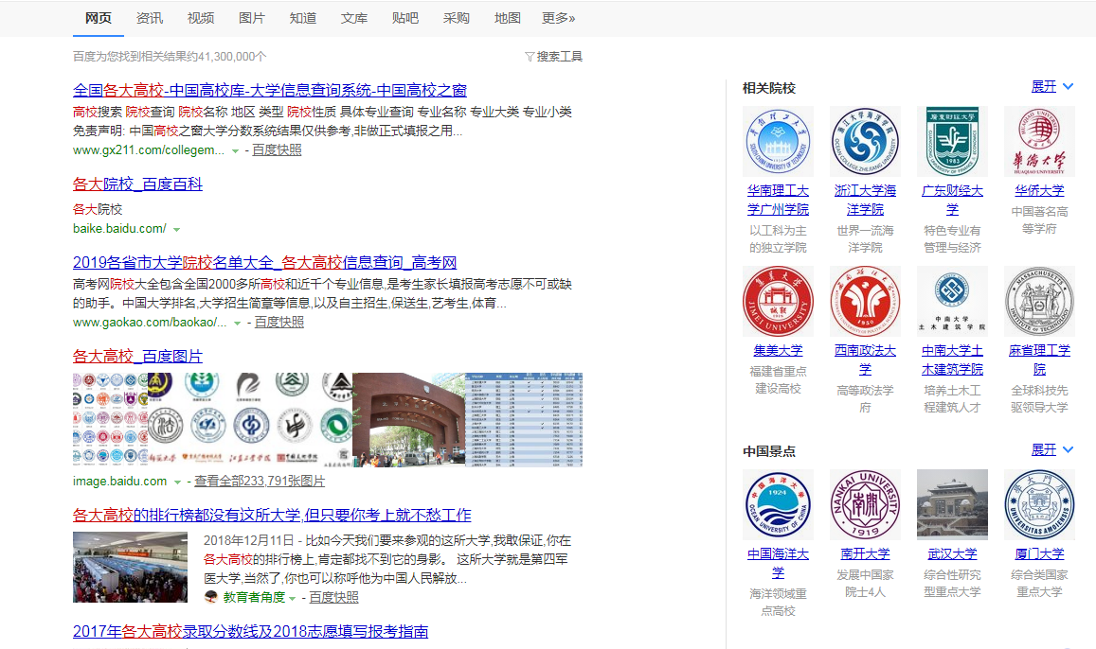Open dropdown arrow next to baike.baidu.com URL
The image size is (1096, 649).
pyautogui.click(x=177, y=230)
